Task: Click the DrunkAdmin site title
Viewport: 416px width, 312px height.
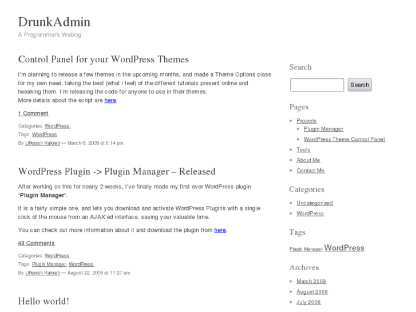Action: point(54,22)
